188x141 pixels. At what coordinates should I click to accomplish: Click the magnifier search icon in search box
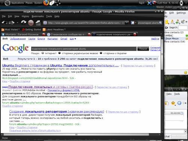(x=161, y=23)
